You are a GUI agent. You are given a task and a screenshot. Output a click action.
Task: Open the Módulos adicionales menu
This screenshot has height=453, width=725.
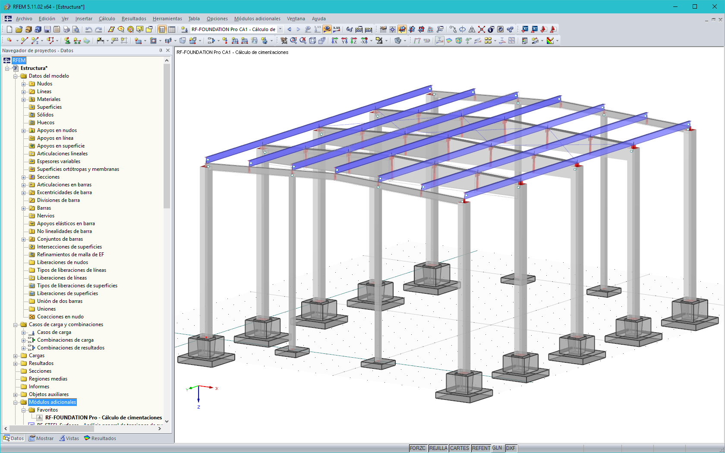pyautogui.click(x=257, y=19)
